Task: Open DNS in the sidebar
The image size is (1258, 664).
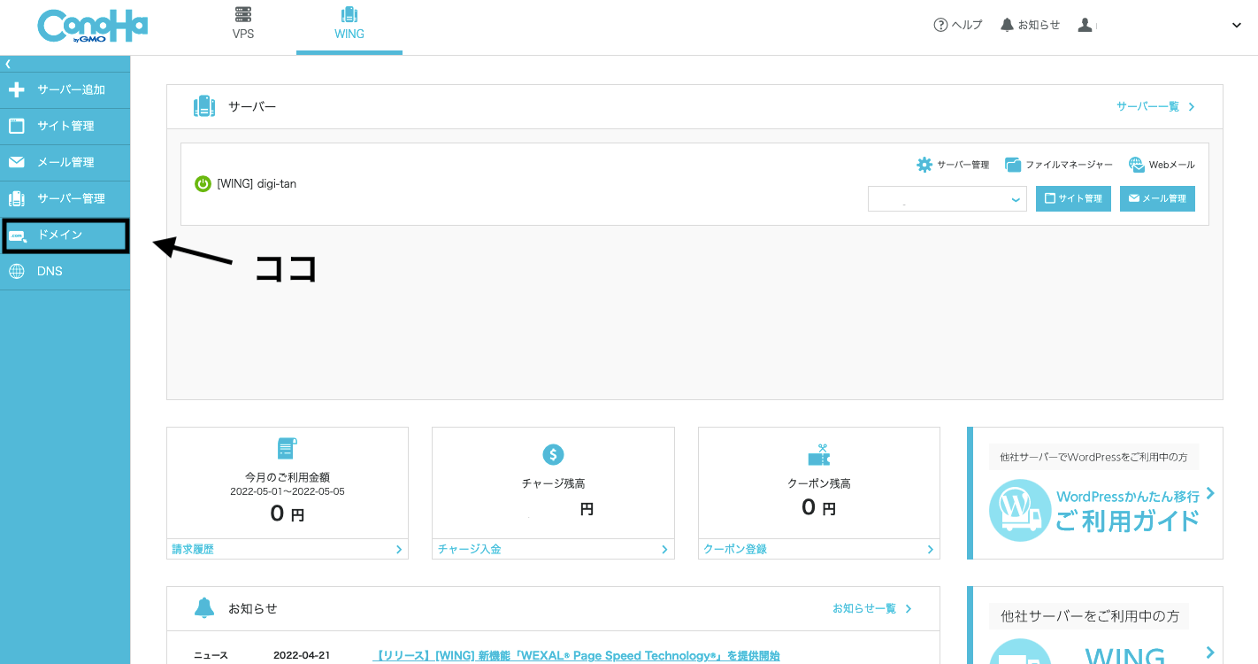Action: click(x=65, y=271)
